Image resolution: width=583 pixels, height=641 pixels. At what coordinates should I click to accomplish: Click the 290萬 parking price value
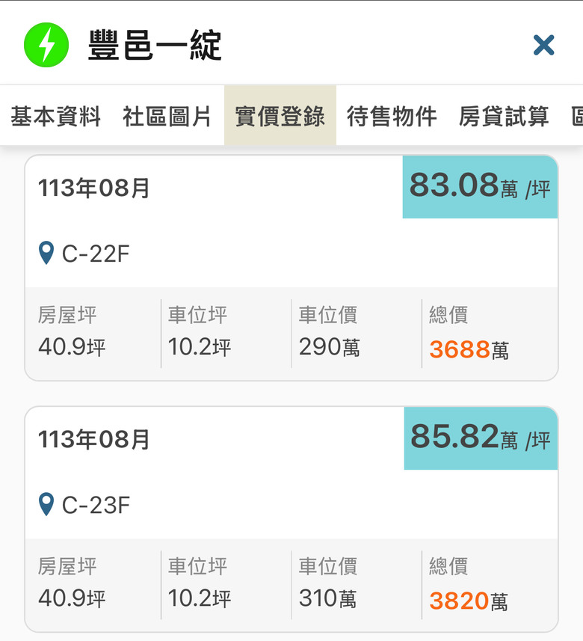click(x=330, y=347)
